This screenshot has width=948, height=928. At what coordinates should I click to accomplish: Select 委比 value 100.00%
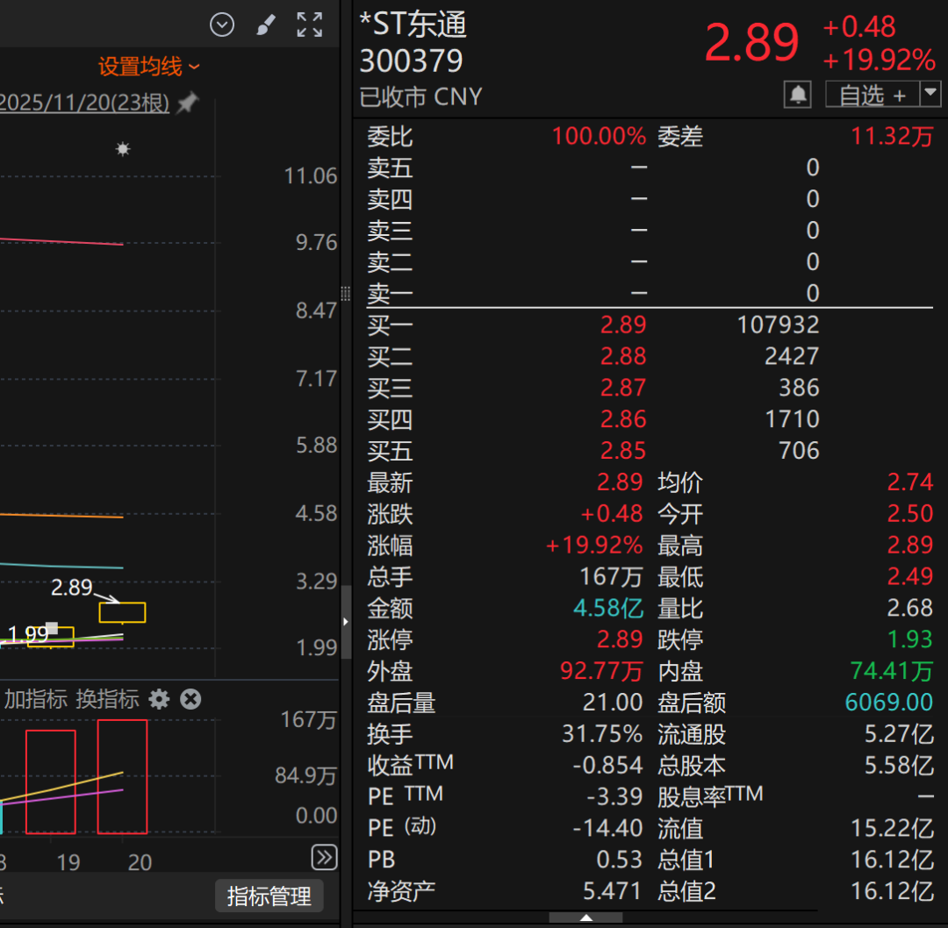[x=599, y=136]
